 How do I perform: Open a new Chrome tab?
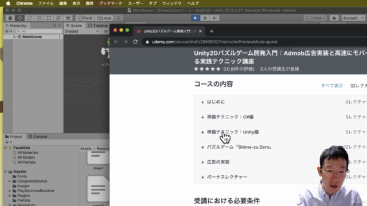(x=212, y=31)
